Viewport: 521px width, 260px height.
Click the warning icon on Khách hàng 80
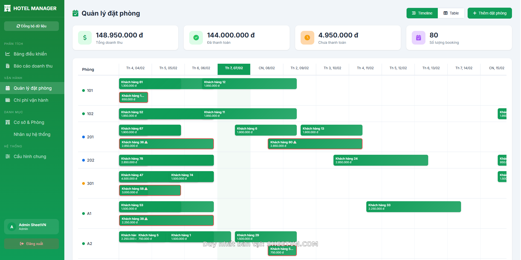pos(295,142)
